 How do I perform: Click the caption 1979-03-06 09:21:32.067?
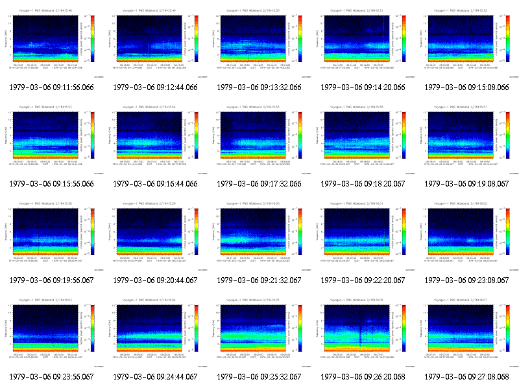pyautogui.click(x=259, y=280)
